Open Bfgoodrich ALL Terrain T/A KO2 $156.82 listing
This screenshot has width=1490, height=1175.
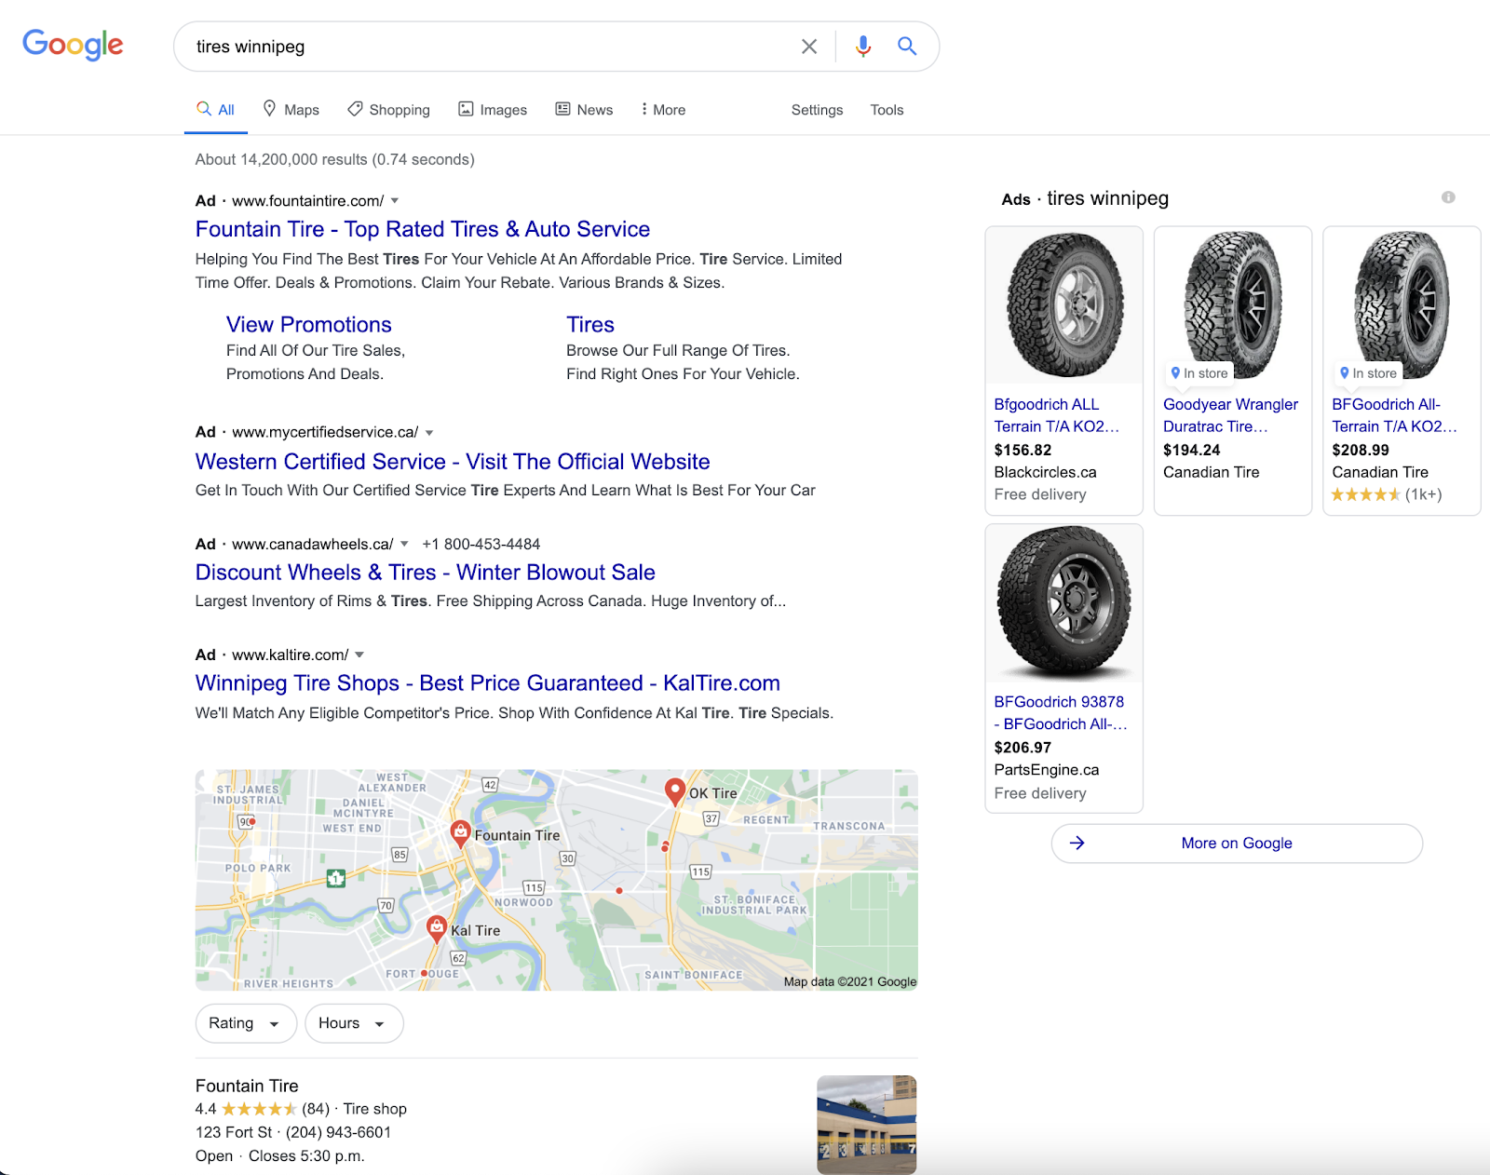click(1057, 415)
